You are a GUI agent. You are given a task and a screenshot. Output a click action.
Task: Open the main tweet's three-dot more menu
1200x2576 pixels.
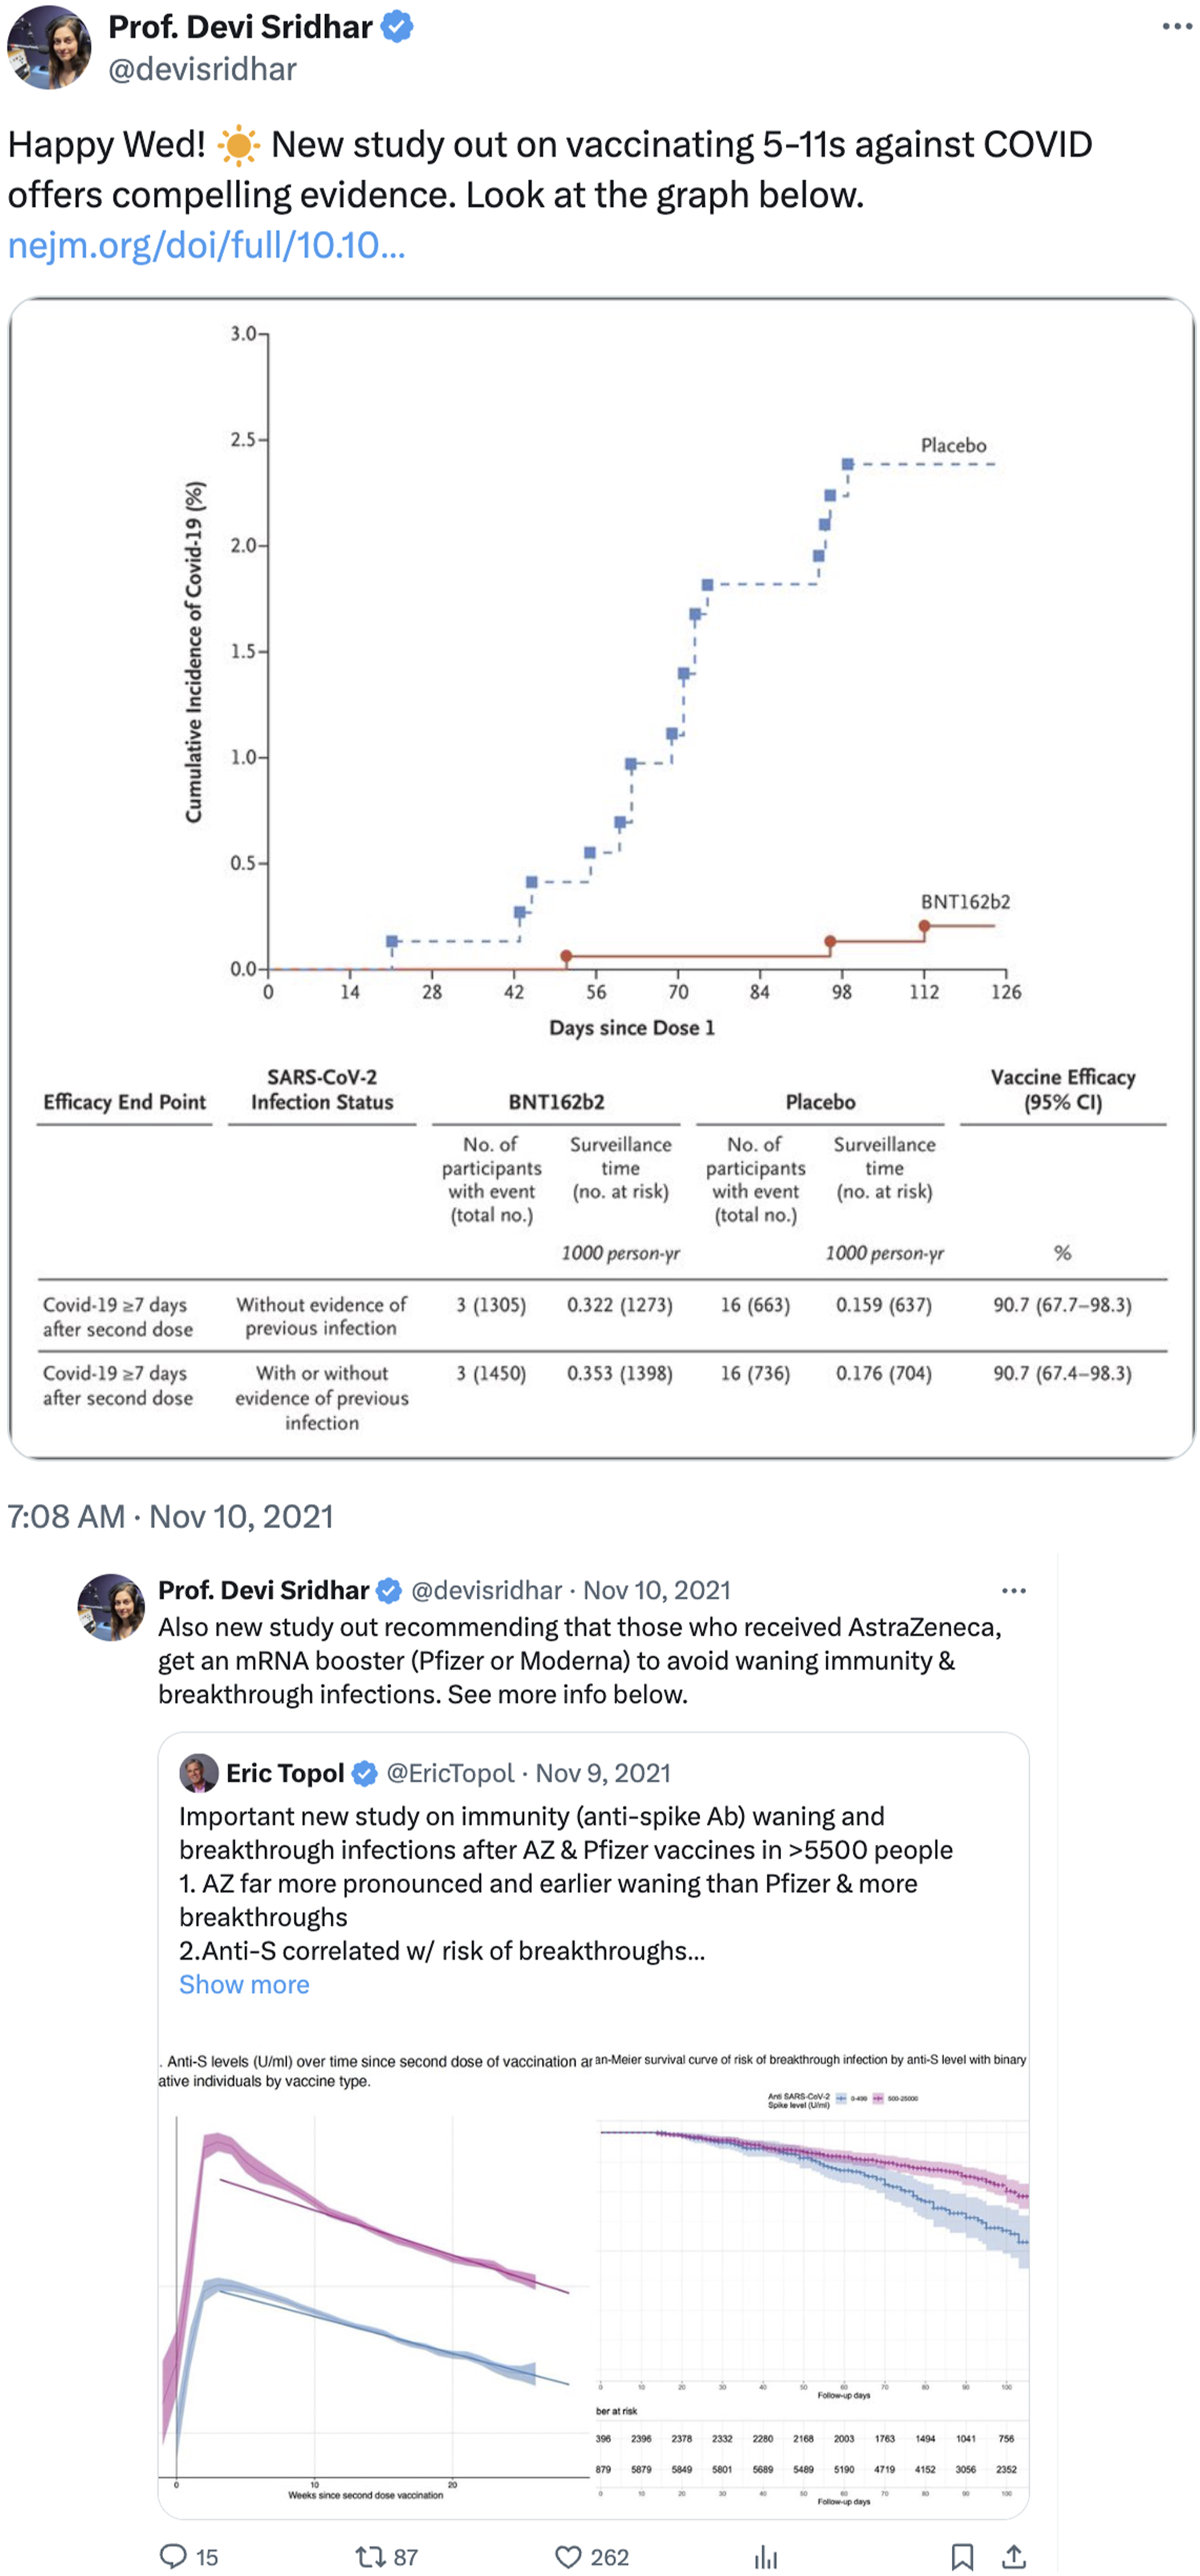click(1176, 27)
